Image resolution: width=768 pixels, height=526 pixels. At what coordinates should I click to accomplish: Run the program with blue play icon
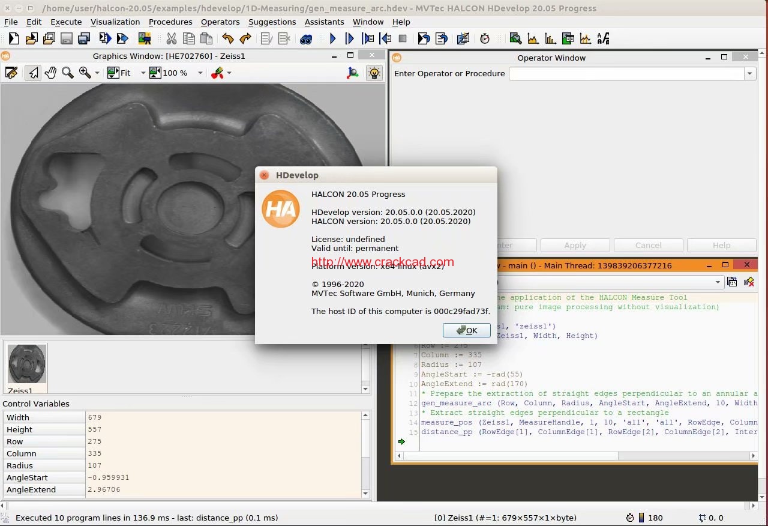click(333, 38)
